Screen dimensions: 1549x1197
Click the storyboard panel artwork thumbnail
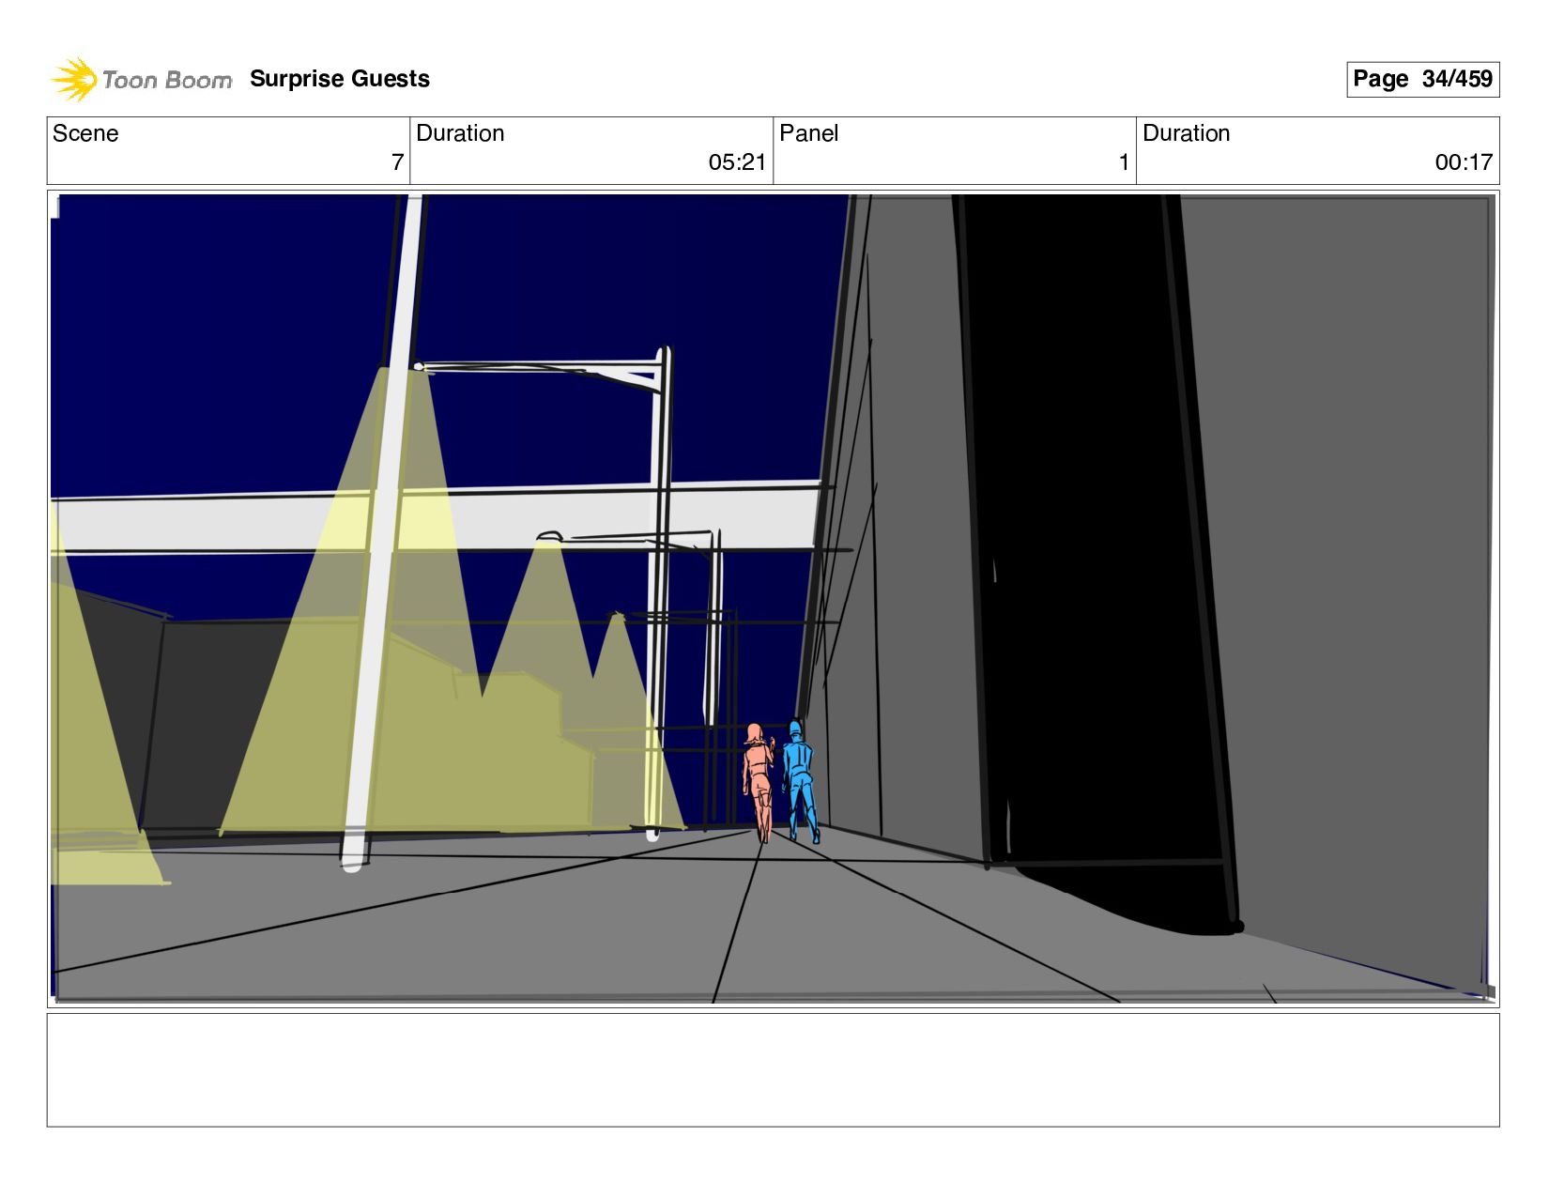[773, 599]
